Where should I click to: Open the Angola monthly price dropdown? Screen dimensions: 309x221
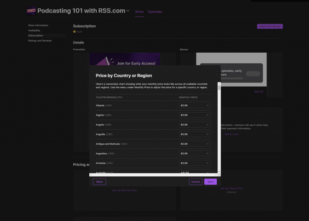(195, 125)
